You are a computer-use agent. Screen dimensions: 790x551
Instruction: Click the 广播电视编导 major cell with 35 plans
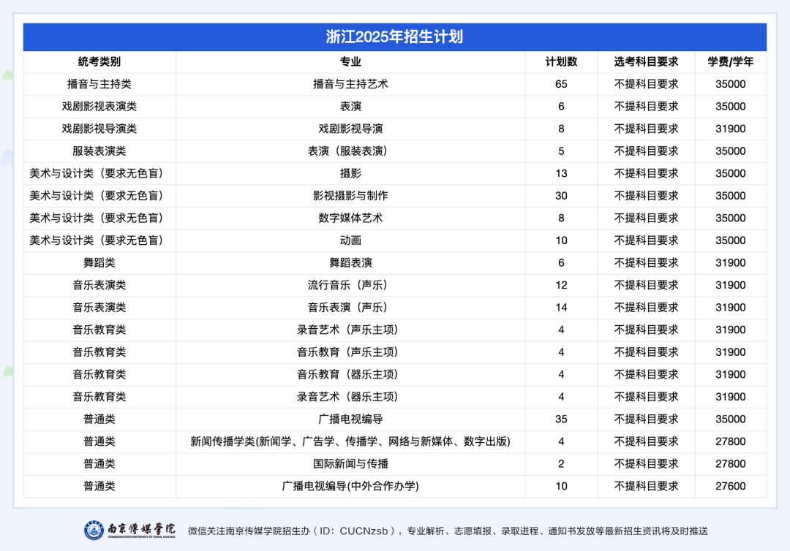350,419
